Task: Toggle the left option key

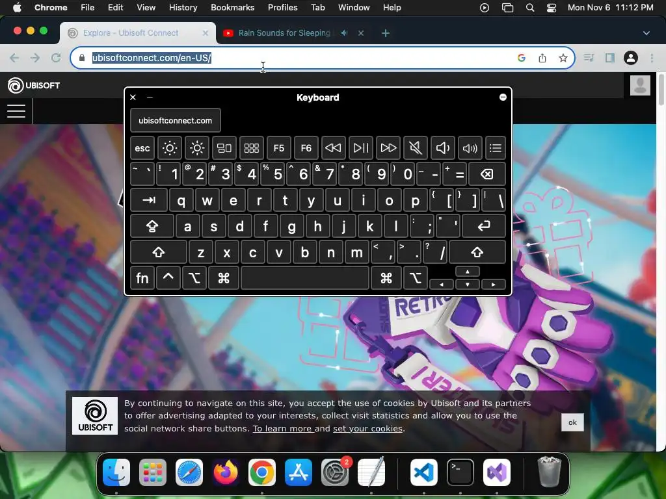Action: [x=194, y=278]
